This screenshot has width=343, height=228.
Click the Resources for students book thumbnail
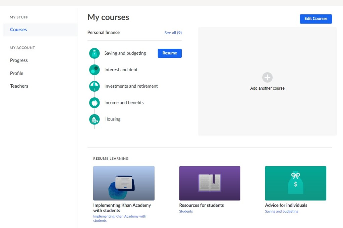(x=210, y=183)
